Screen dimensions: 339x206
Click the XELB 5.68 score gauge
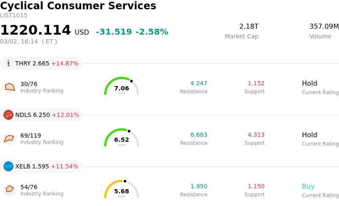(122, 190)
